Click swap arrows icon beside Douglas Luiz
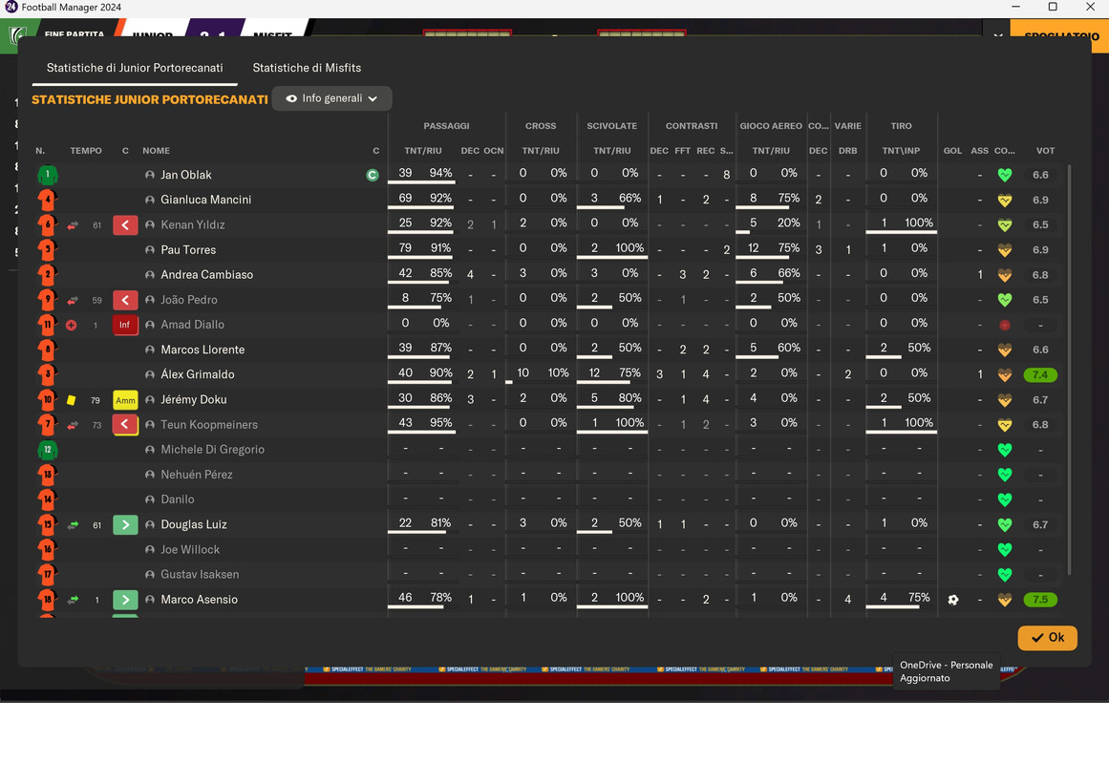Viewport: 1109px width, 764px height. click(x=73, y=525)
